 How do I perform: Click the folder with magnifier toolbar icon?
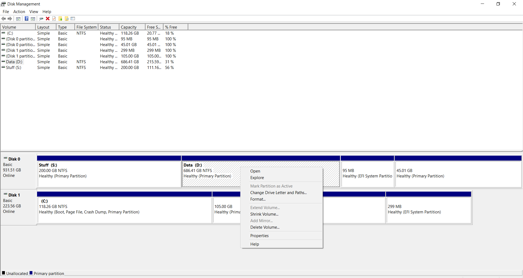(66, 19)
